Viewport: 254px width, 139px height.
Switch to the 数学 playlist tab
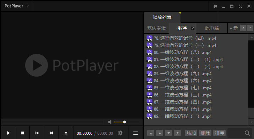click(x=183, y=28)
